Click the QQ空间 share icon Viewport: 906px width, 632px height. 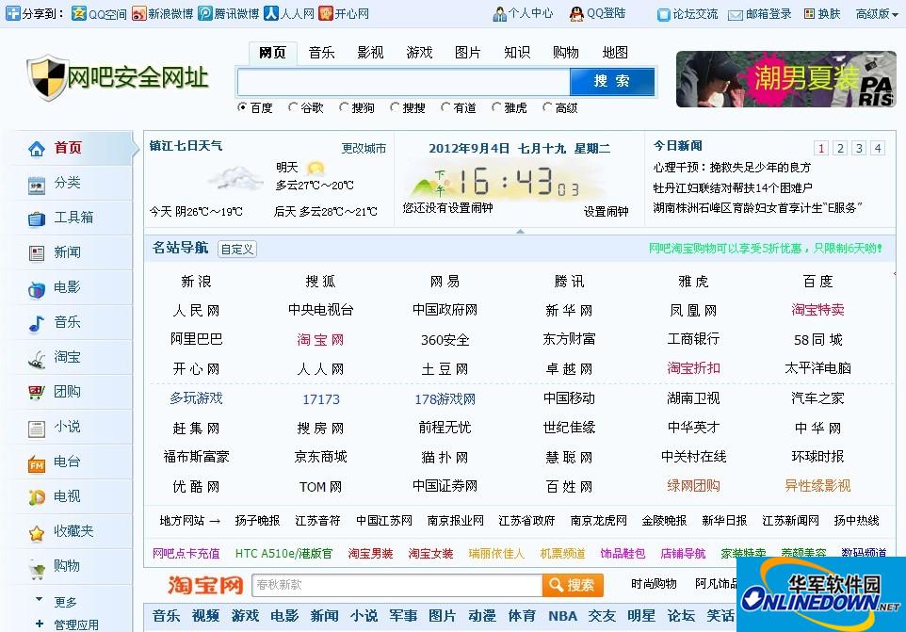click(x=78, y=13)
